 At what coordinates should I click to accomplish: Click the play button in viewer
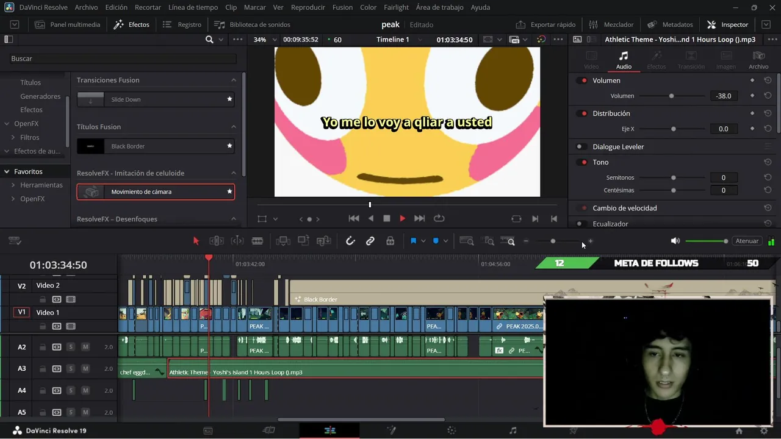tap(402, 218)
